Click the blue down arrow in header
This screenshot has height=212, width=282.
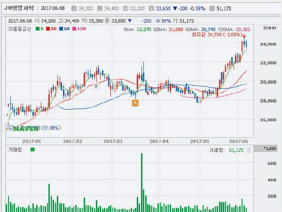point(176,8)
